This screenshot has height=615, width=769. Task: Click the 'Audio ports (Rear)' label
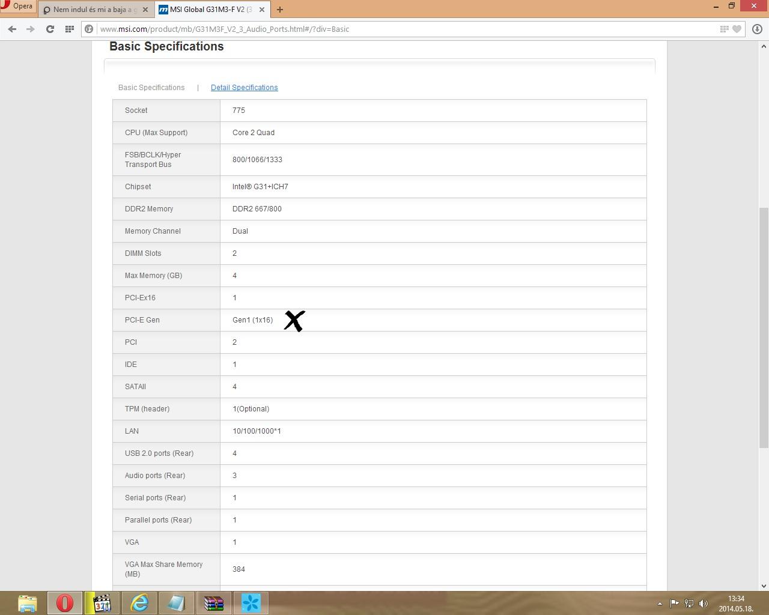pos(155,476)
